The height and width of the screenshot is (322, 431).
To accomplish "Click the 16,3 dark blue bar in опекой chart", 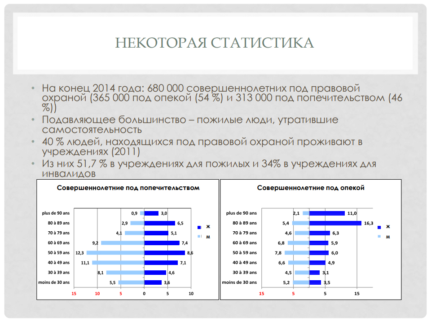I will [335, 223].
